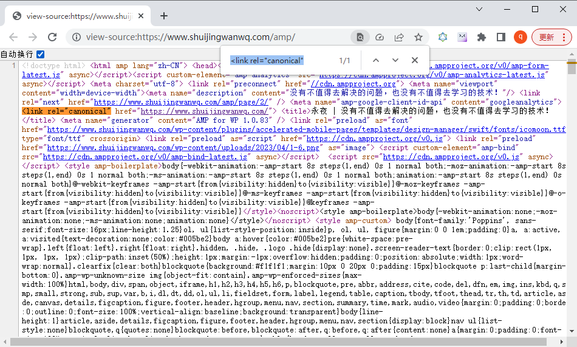Screen dimensions: 577x347
Task: Open the blue hexagon extension icon
Action: (443, 37)
